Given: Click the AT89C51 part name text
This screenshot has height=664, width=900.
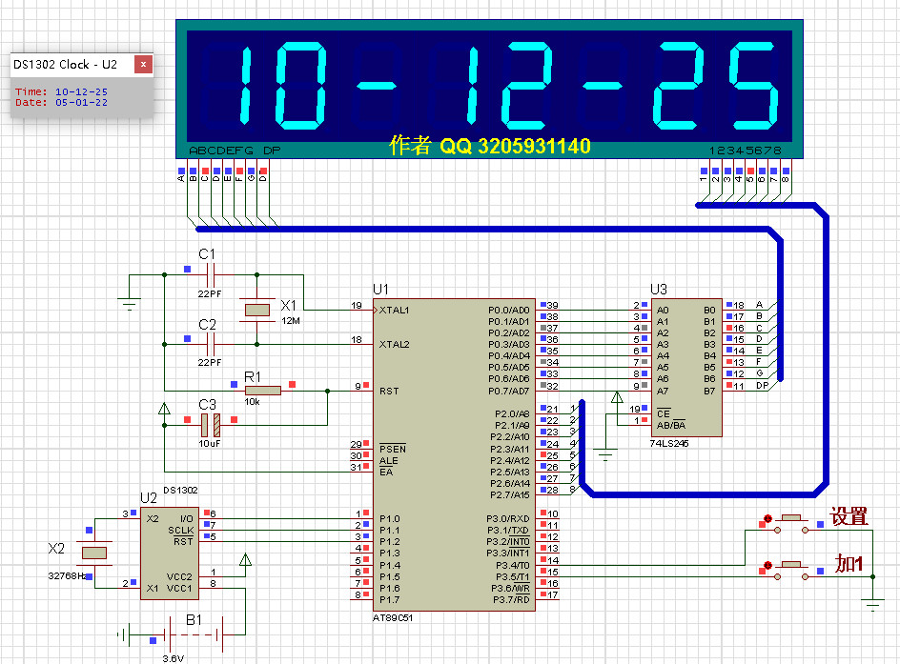Looking at the screenshot, I should click(393, 618).
